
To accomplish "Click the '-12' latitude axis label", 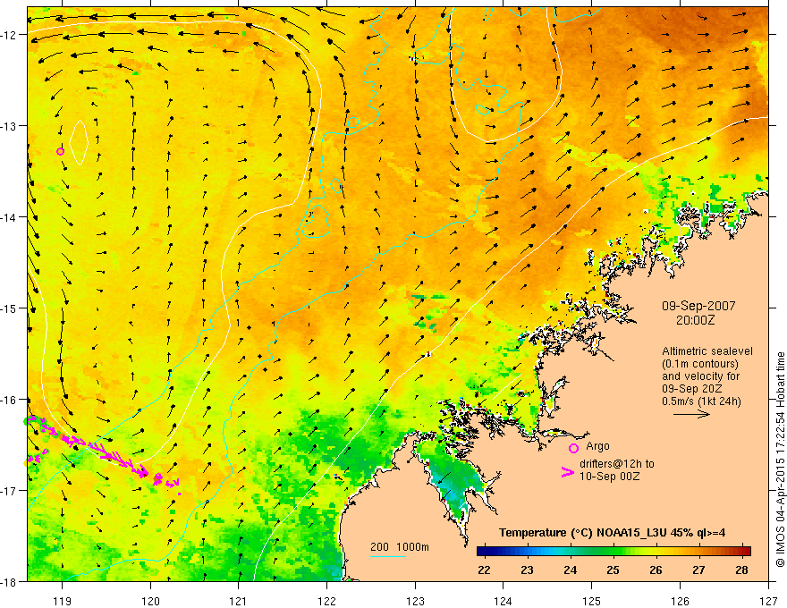I will pos(10,35).
